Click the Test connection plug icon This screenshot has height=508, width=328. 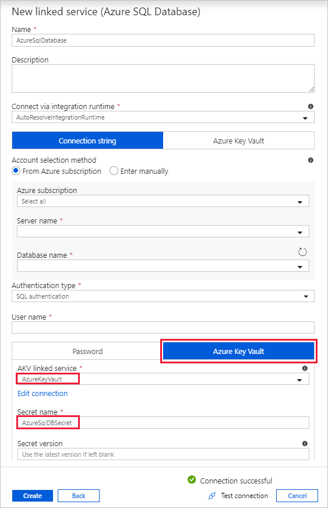click(x=212, y=496)
